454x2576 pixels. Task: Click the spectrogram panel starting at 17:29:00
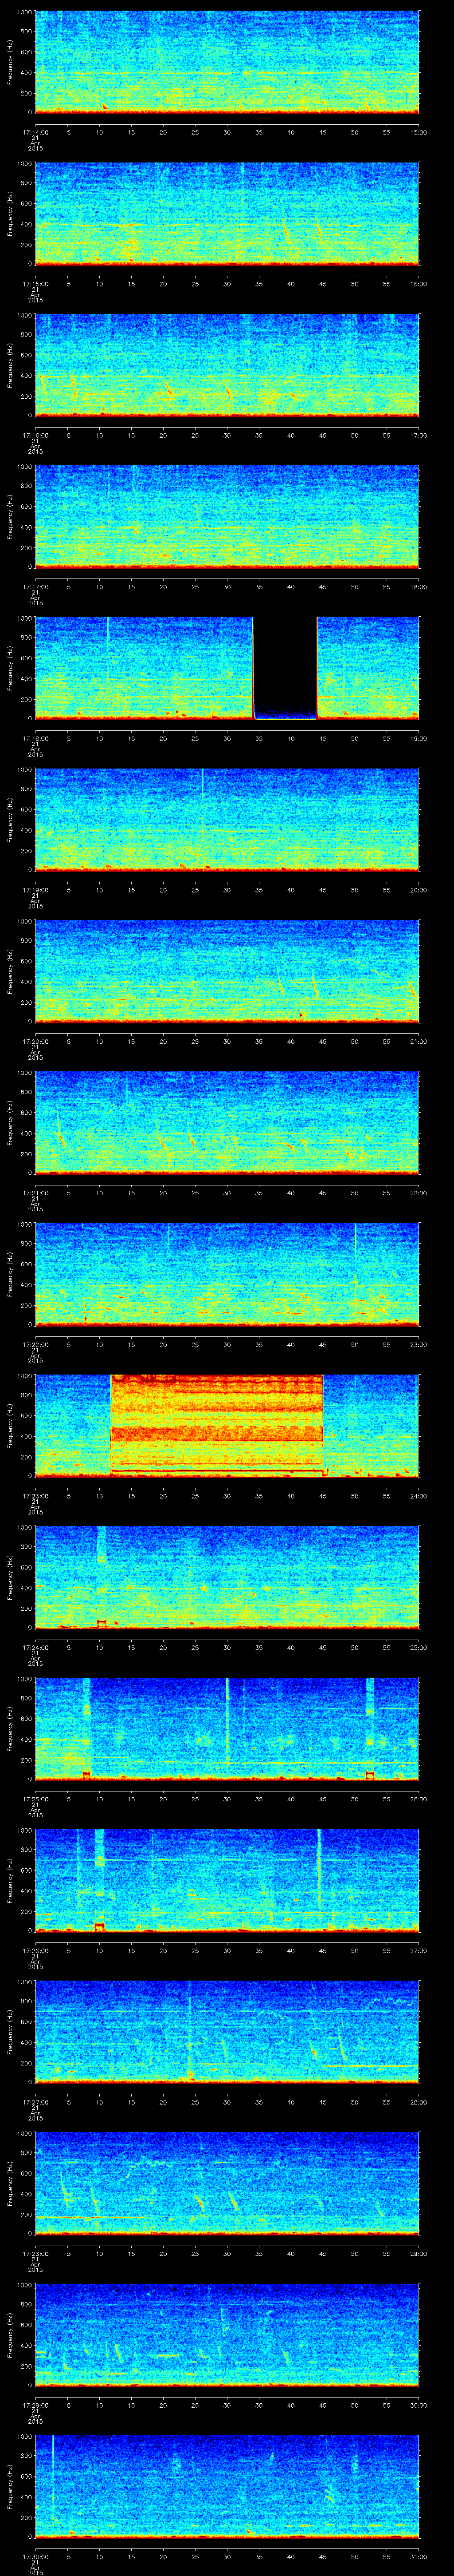tap(227, 2334)
